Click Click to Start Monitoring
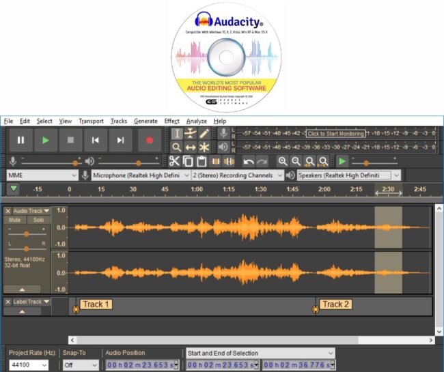 (x=336, y=134)
